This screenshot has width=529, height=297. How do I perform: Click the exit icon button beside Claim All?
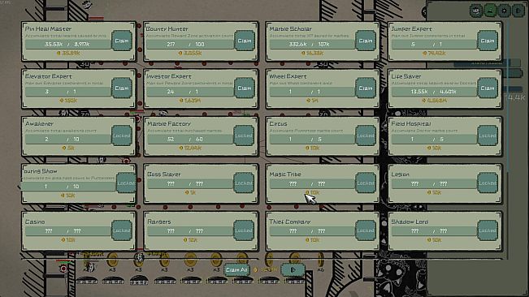coord(293,269)
